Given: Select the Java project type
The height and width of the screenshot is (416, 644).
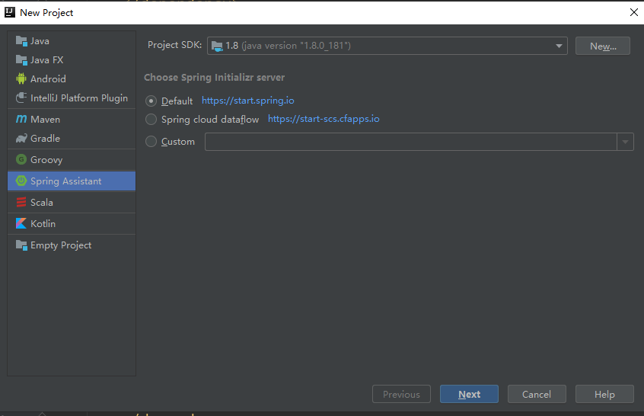Looking at the screenshot, I should (x=72, y=40).
